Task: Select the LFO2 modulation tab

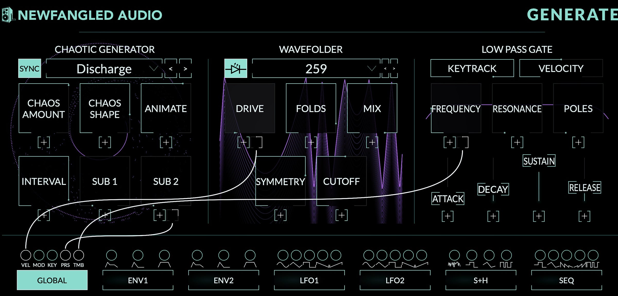Action: pos(395,280)
